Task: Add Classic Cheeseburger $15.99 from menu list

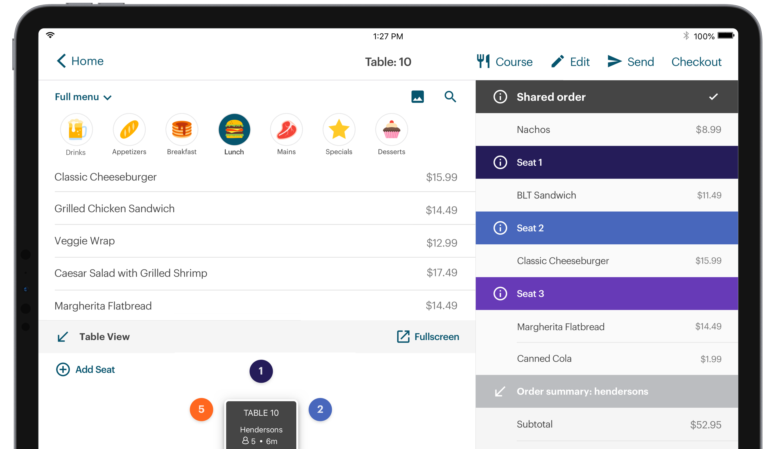Action: click(257, 177)
